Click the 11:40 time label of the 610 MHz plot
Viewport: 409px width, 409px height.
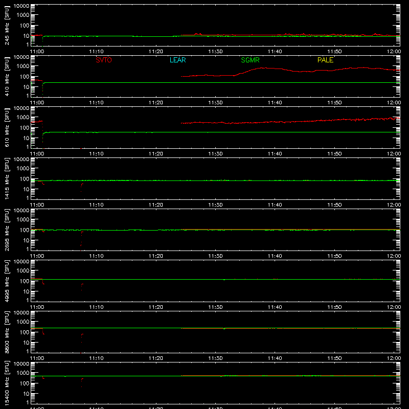(x=275, y=154)
